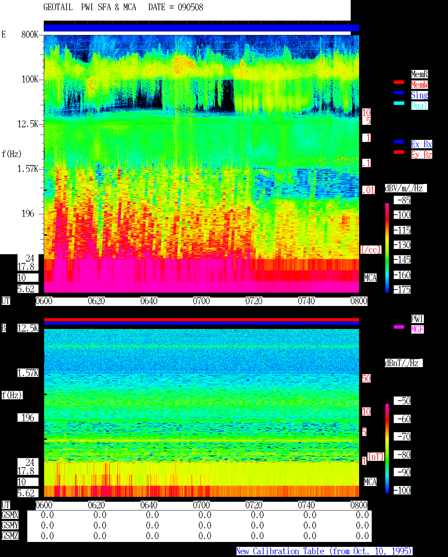
Task: Click the red Ey Bz legend swatch
Action: pos(399,152)
